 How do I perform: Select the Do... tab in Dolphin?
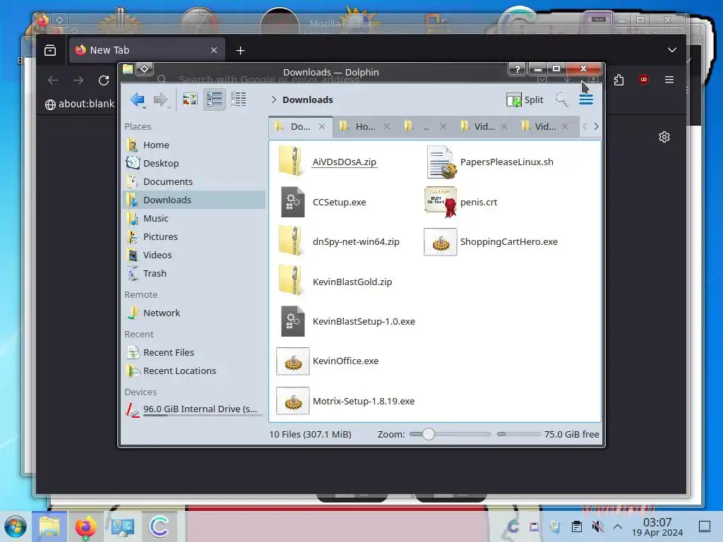point(299,126)
